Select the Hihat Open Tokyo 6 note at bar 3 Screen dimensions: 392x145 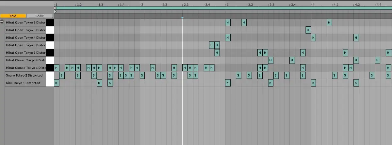click(x=228, y=22)
